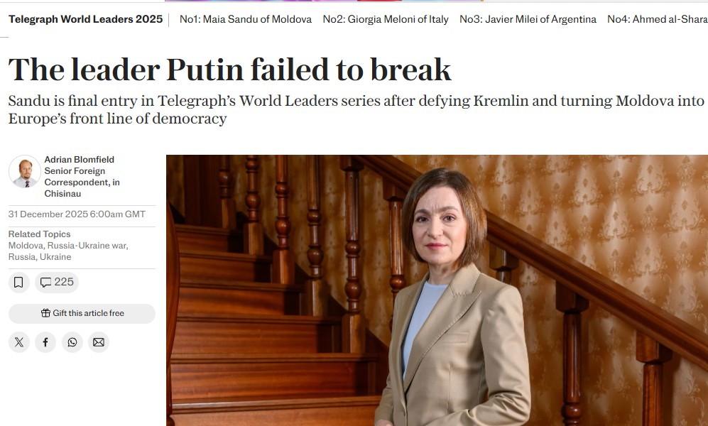Open the Moldova related topic
708x426 pixels.
[x=24, y=246]
